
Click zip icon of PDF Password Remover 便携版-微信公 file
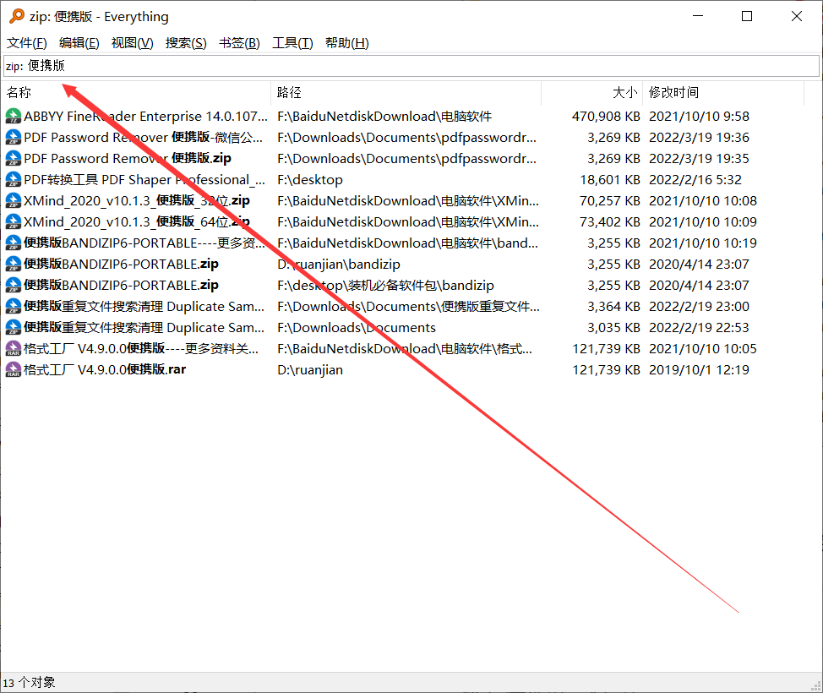pyautogui.click(x=14, y=138)
